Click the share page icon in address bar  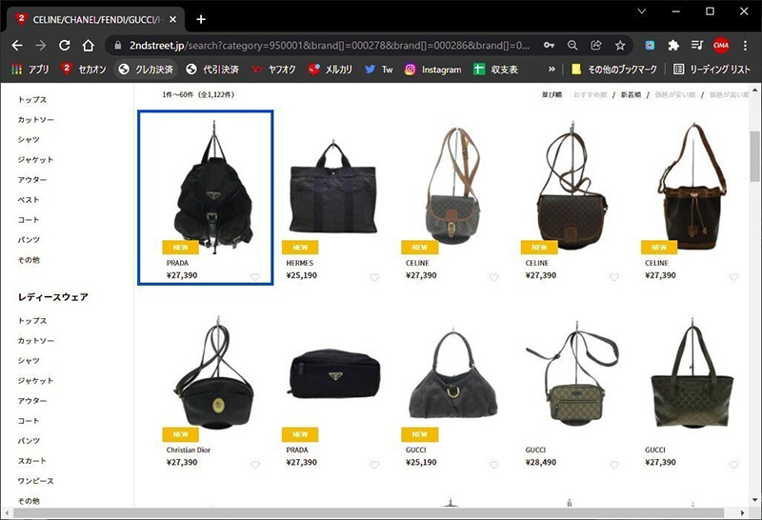point(596,45)
